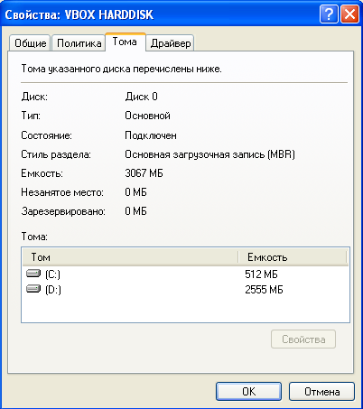Click the question mark help icon
The image size is (363, 409).
329,14
